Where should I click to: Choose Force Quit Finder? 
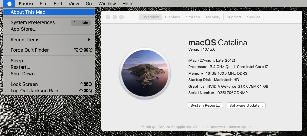pos(49,50)
